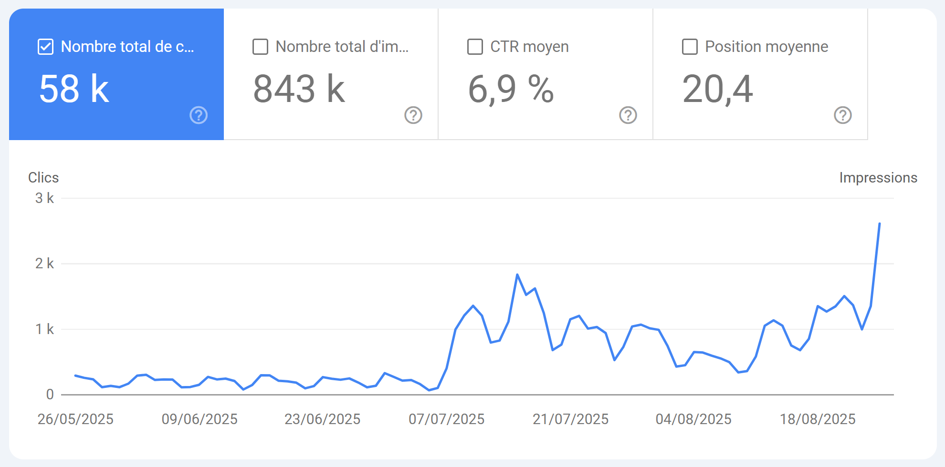Click the 07/07/2025 date label
Image resolution: width=945 pixels, height=467 pixels.
pos(447,419)
